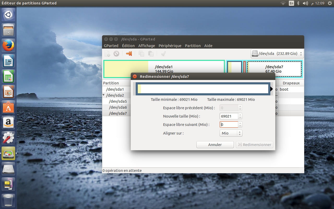Click the 'Espace libre suivant (Mio)' input field

(229, 125)
